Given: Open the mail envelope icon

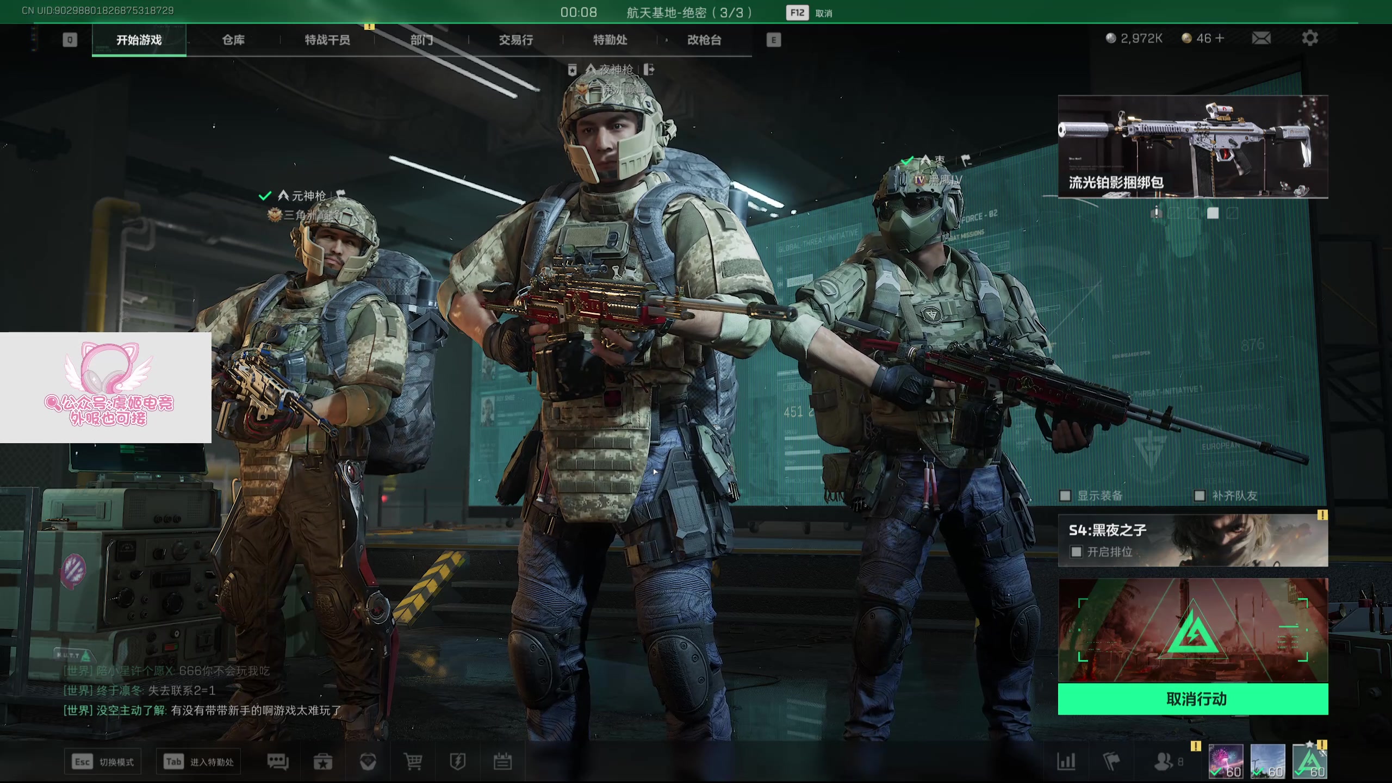Looking at the screenshot, I should click(1261, 38).
